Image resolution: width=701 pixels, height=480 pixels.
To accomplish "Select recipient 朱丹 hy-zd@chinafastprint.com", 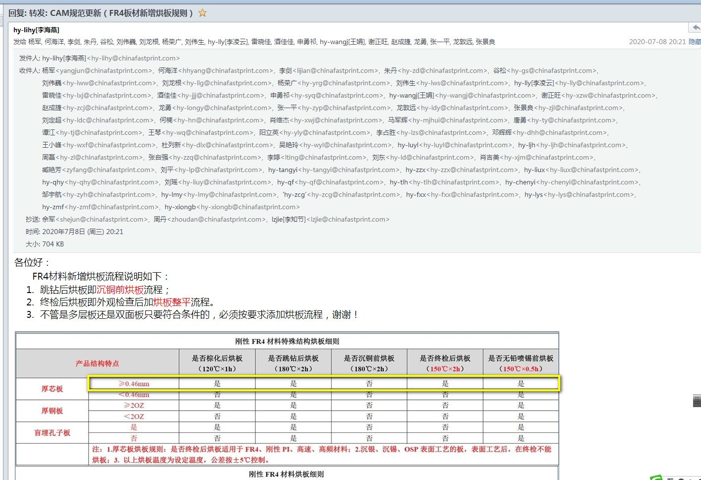I will (436, 71).
